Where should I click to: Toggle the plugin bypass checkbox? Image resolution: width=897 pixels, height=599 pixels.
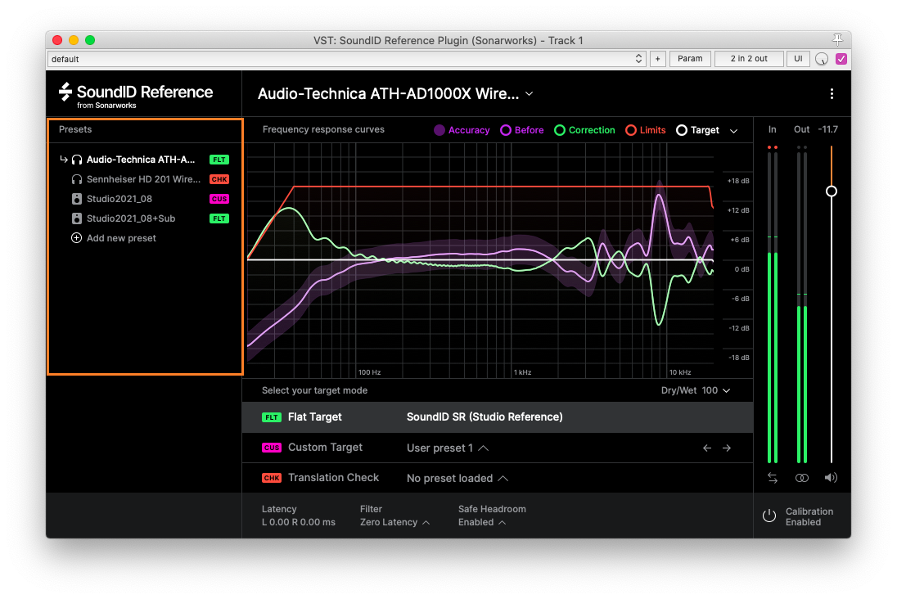coord(841,59)
